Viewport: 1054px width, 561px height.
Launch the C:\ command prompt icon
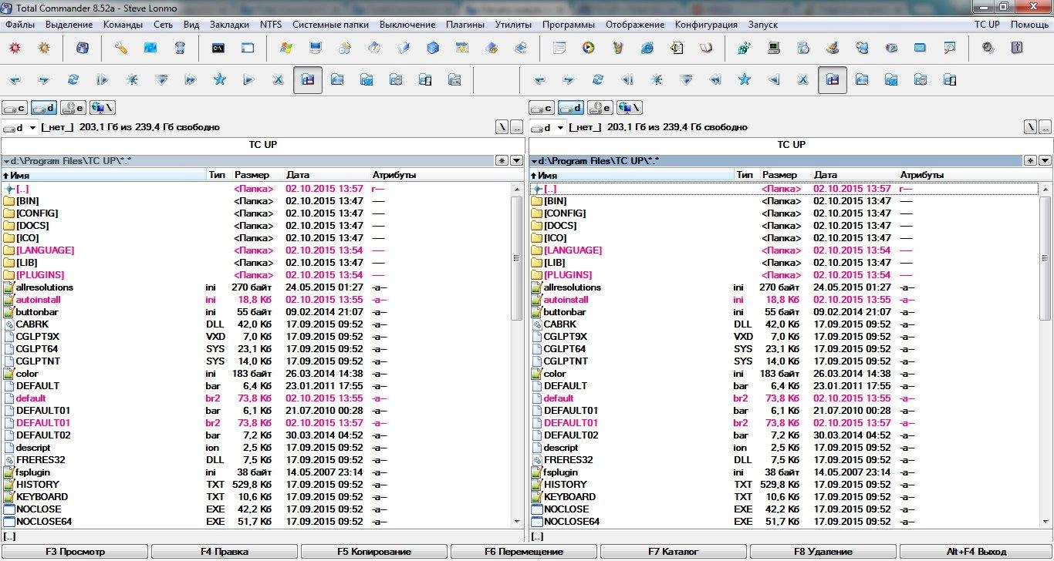click(x=218, y=48)
